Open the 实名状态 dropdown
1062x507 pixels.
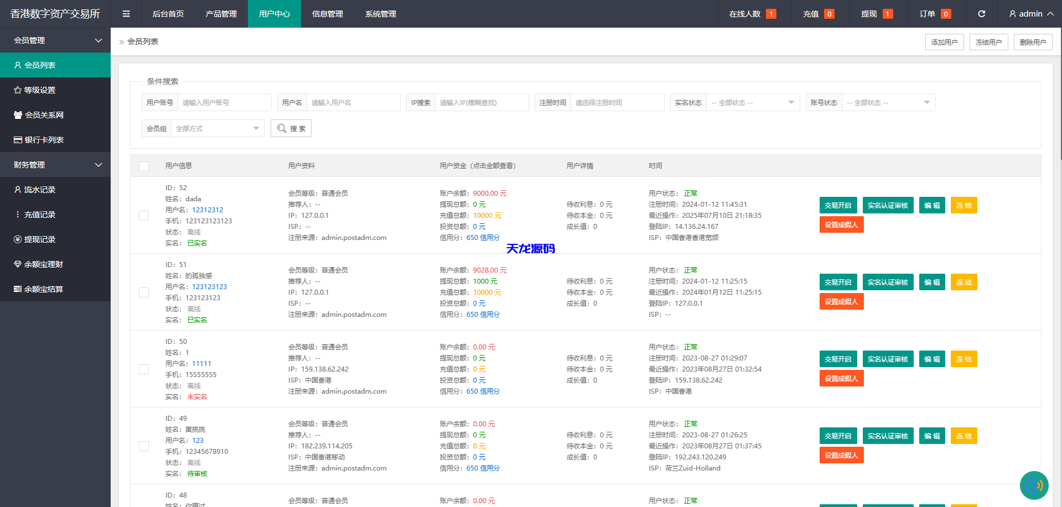point(753,102)
